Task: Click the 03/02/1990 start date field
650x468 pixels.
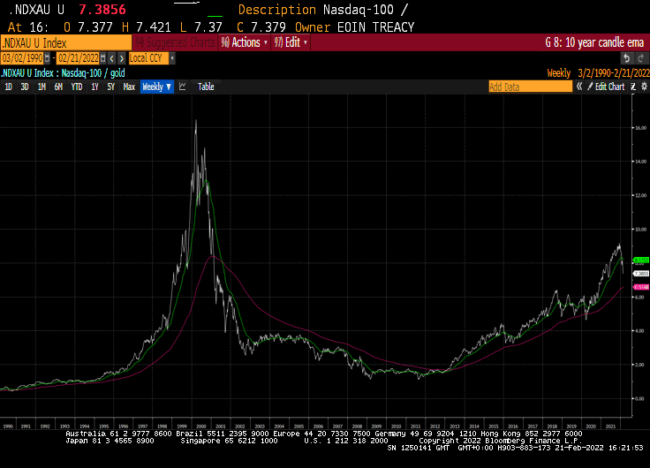Action: point(22,58)
